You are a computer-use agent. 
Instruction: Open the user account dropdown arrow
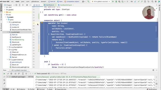click(x=85, y=2)
